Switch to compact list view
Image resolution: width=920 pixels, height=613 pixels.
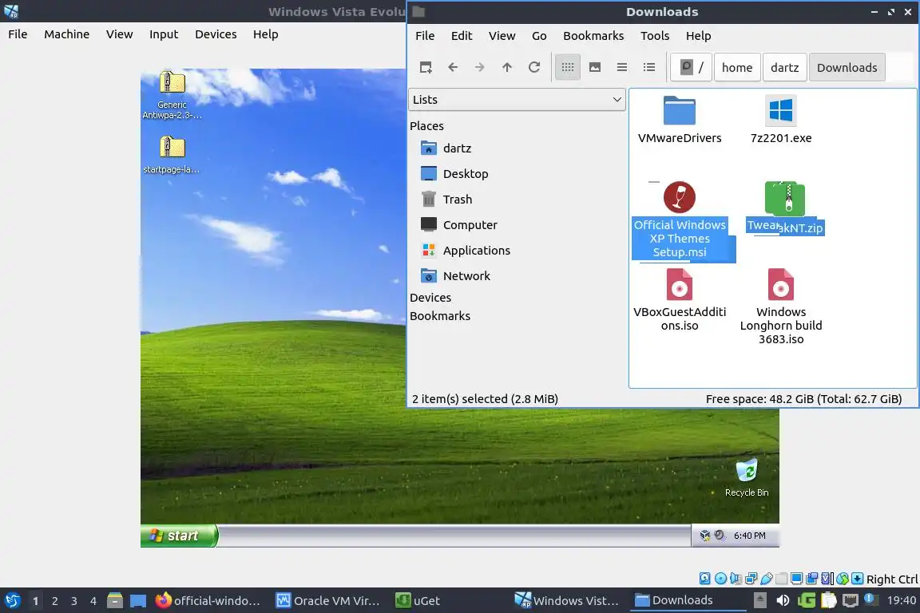(x=622, y=68)
